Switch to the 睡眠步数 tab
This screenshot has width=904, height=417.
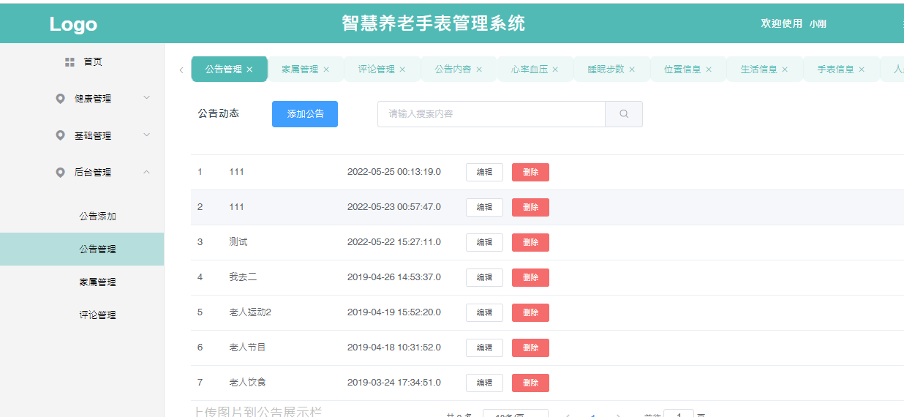(606, 69)
